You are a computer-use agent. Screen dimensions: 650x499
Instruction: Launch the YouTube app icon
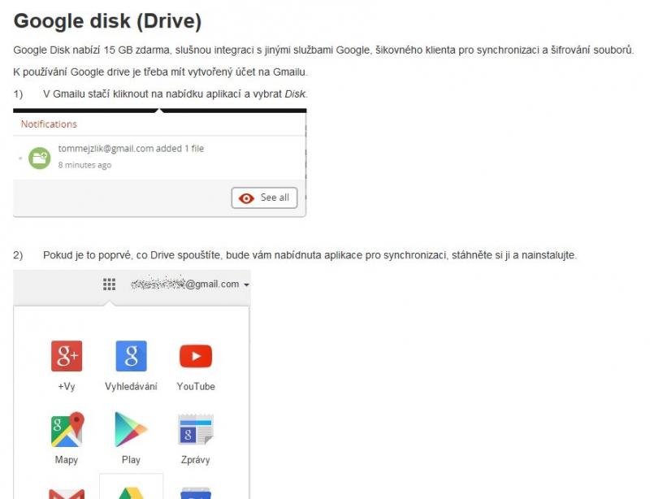click(x=196, y=356)
